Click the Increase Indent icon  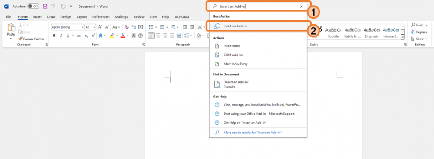coord(192,27)
